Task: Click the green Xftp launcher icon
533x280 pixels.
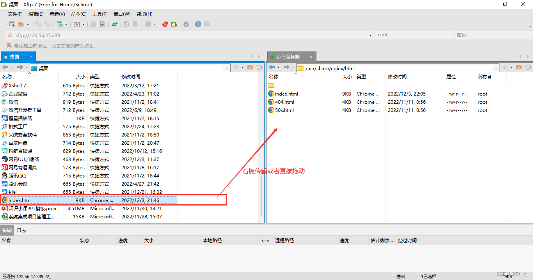Action: point(174,24)
